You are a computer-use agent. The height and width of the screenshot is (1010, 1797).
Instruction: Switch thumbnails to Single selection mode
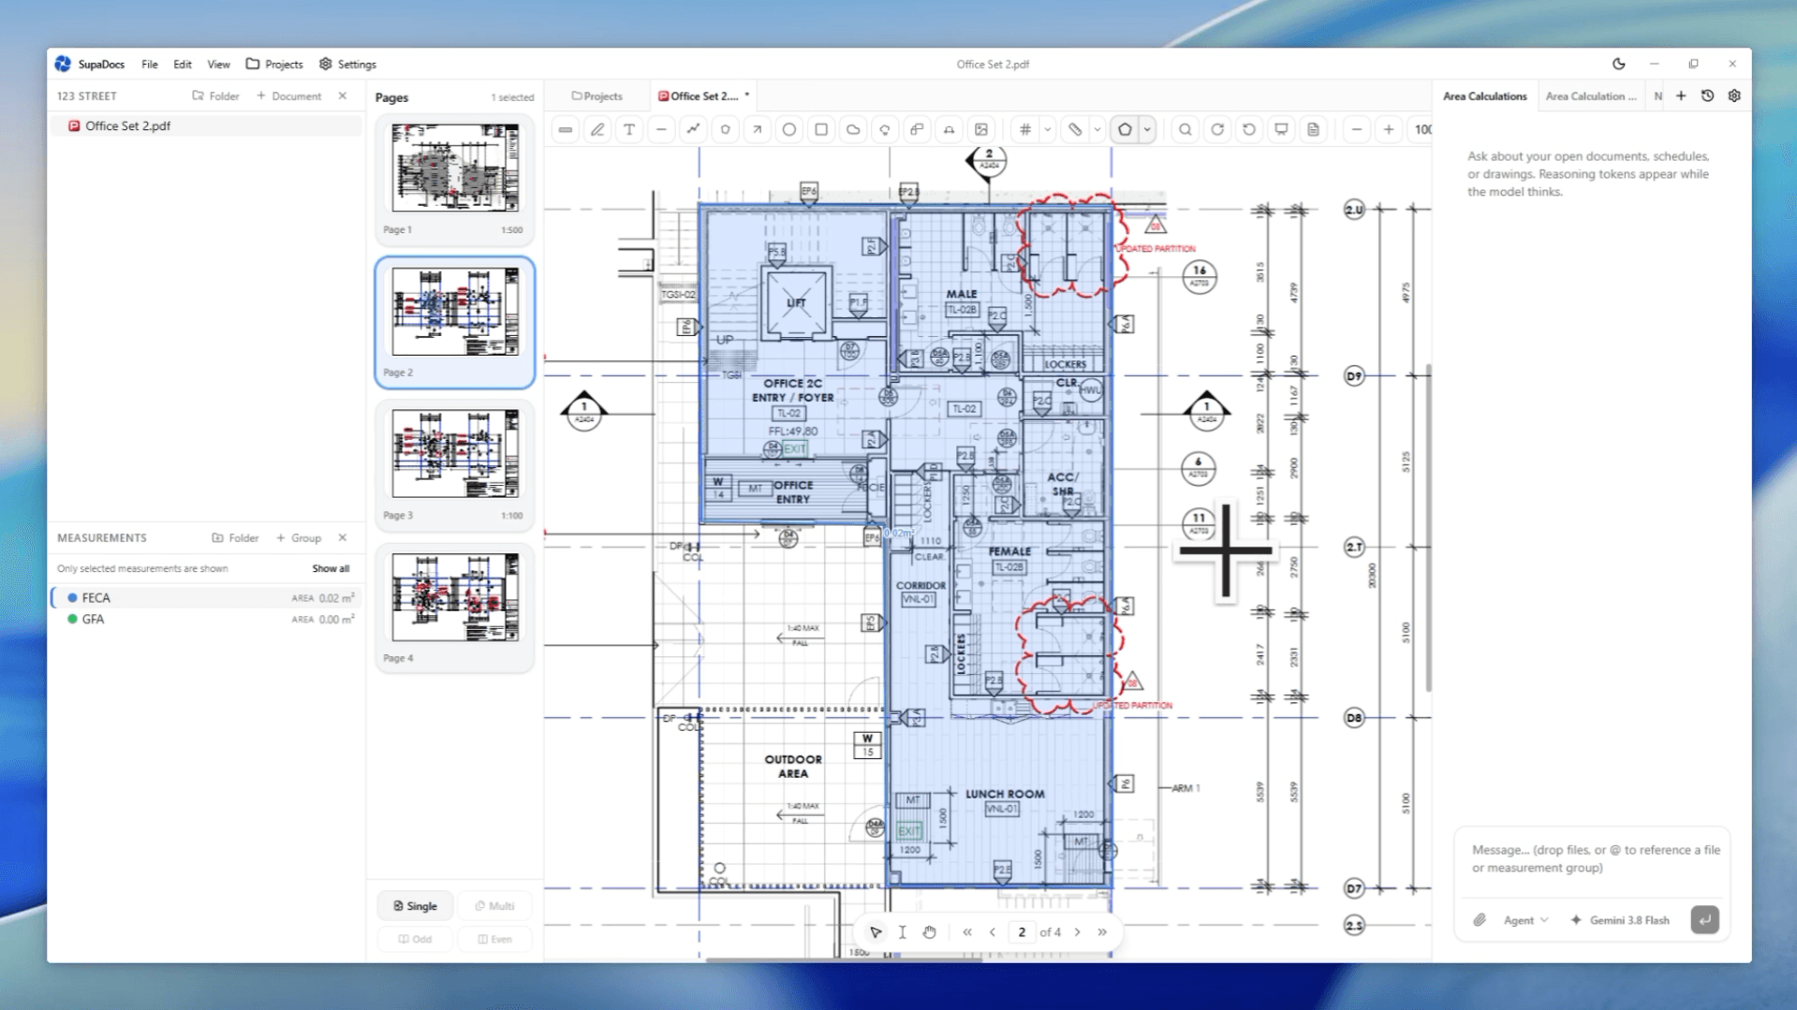pyautogui.click(x=415, y=906)
